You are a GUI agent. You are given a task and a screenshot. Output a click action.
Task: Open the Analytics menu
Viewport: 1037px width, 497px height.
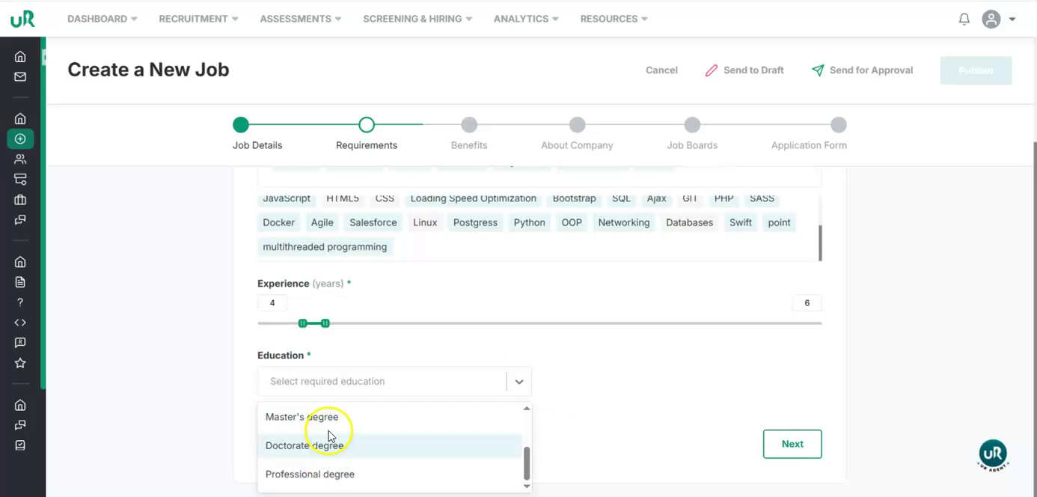[526, 19]
